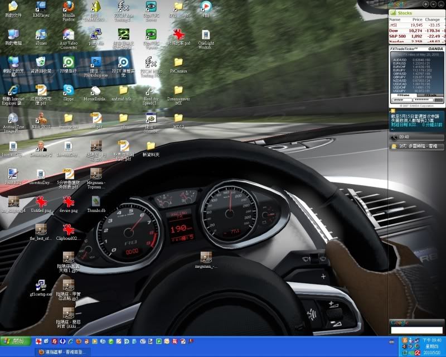The height and width of the screenshot is (357, 446).
Task: Open the news headline in the RSS gadget
Action: pyautogui.click(x=415, y=118)
